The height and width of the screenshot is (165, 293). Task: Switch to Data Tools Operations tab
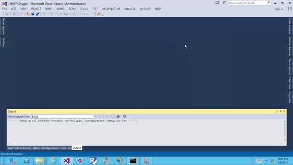coord(46,148)
